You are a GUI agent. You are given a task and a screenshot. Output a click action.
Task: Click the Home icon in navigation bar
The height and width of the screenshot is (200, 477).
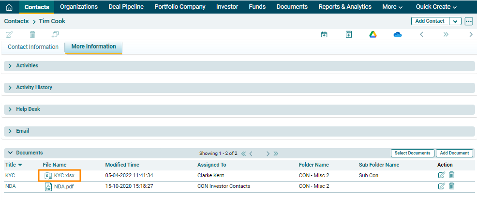coord(9,7)
